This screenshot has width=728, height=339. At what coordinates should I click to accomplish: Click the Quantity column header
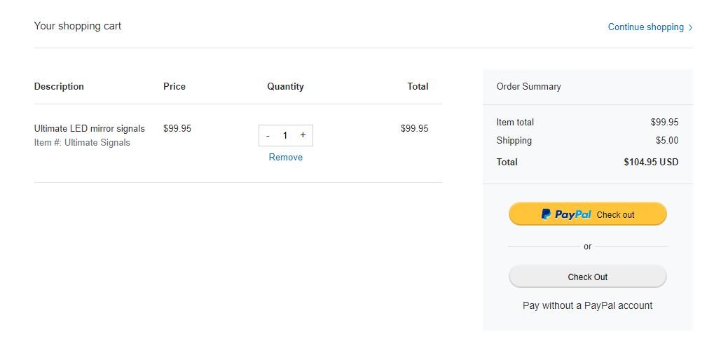pos(286,86)
